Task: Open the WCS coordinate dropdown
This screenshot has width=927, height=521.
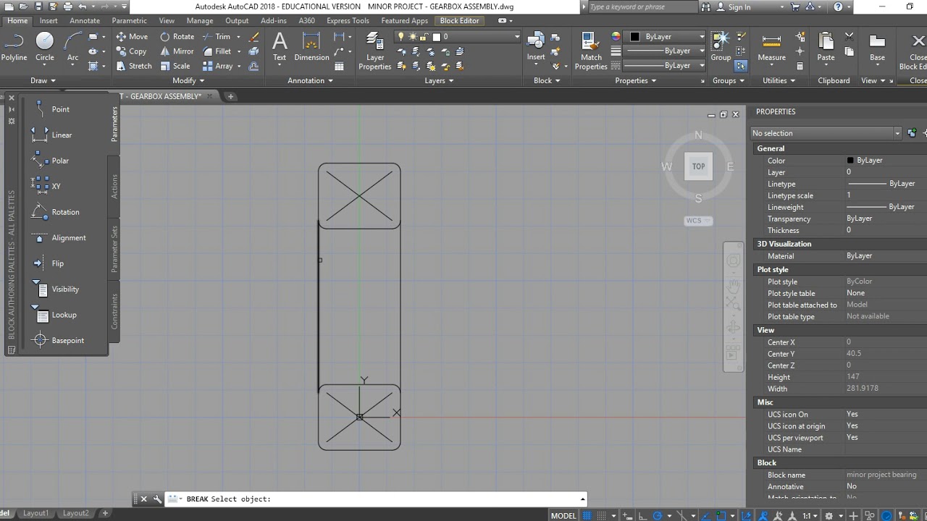Action: pos(698,221)
